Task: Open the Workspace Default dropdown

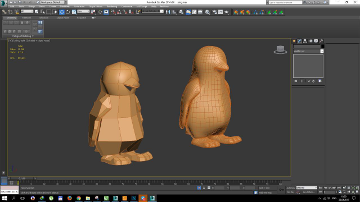Action: coord(52,2)
